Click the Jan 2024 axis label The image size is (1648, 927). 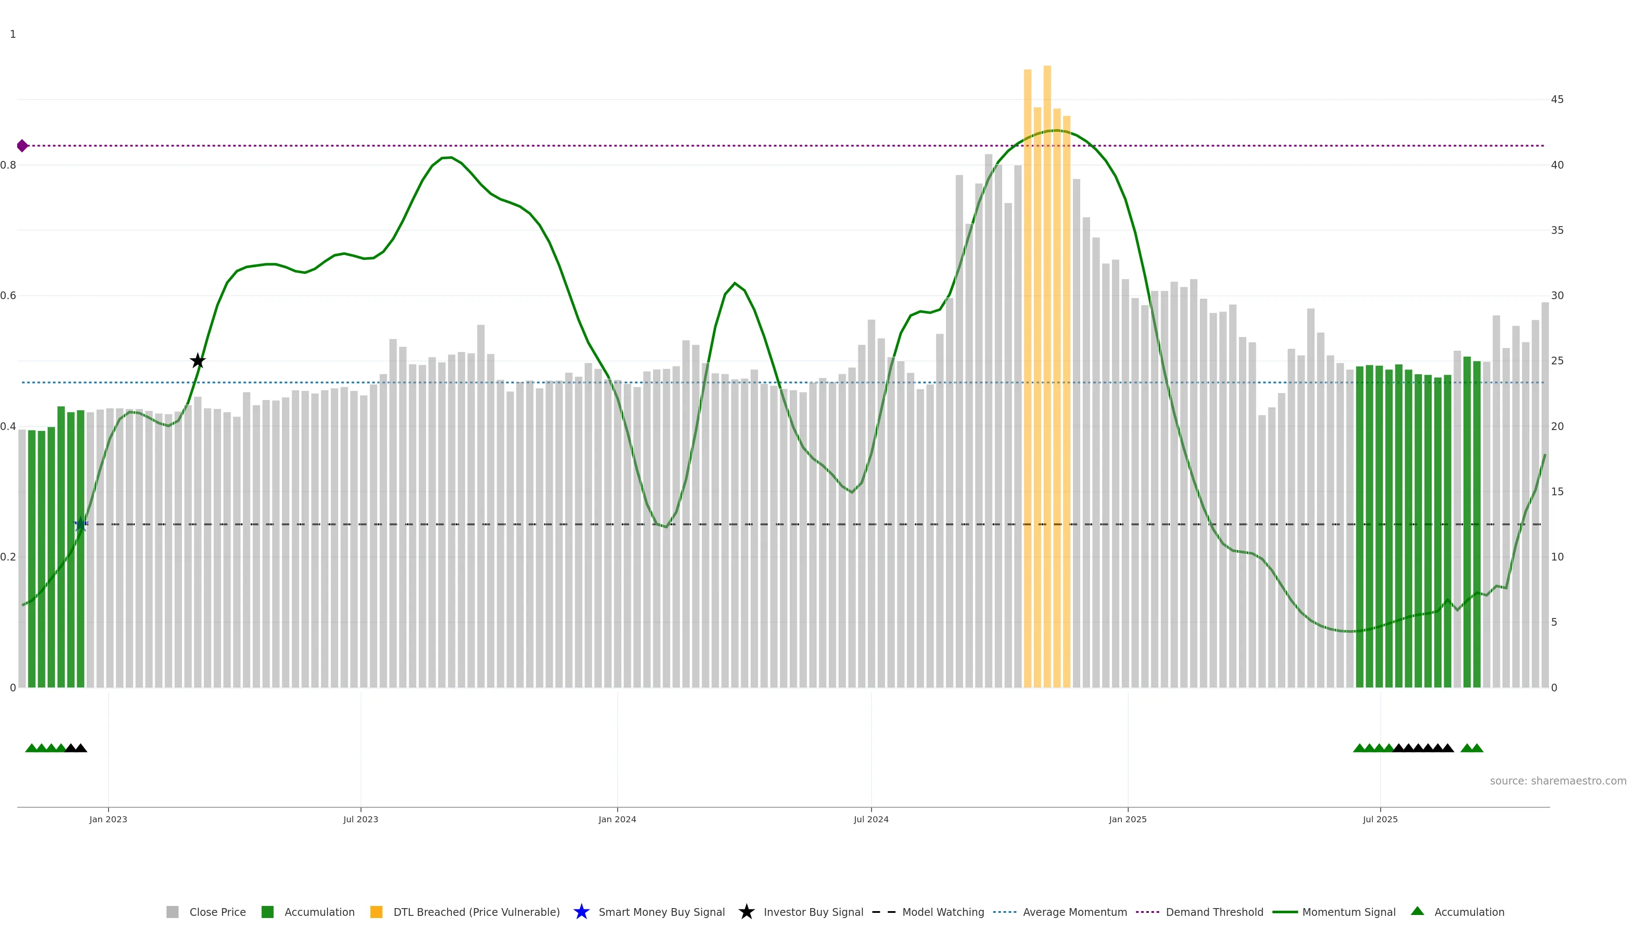(617, 819)
